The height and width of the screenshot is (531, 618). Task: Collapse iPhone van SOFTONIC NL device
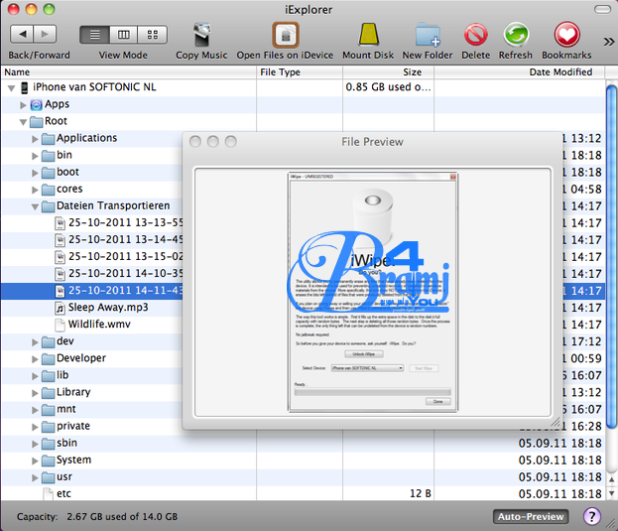12,88
